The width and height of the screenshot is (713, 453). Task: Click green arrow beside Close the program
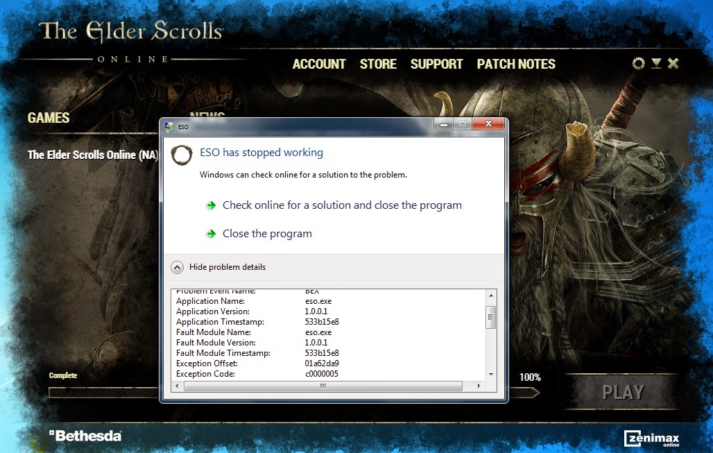click(x=211, y=234)
